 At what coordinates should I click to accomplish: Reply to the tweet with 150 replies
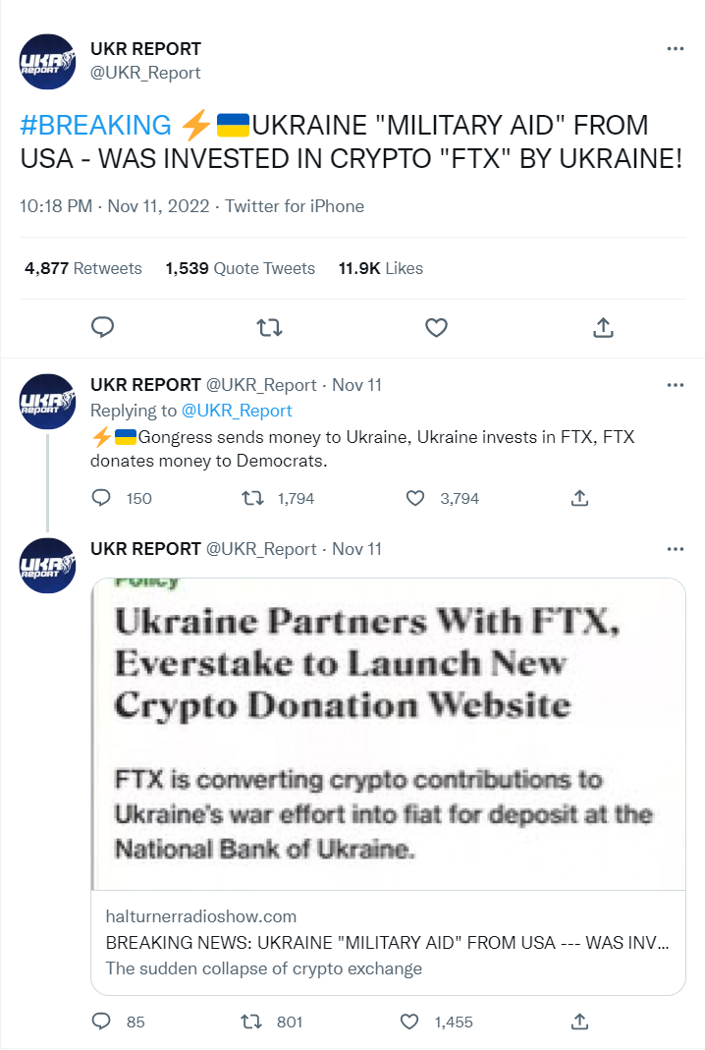point(101,498)
